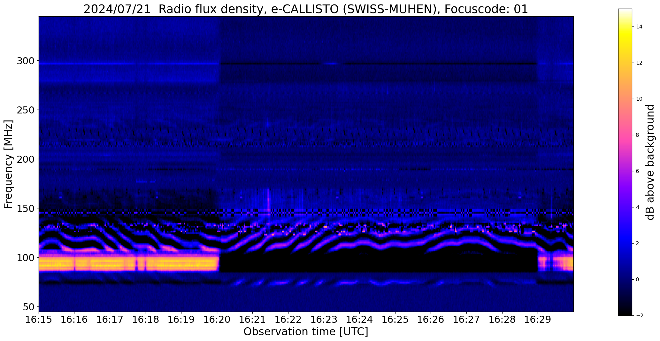
Task: Click the 16:17 time tick label
Action: [x=110, y=320]
